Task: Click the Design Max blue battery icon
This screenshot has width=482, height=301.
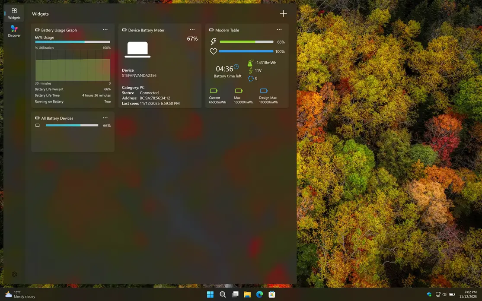Action: pyautogui.click(x=264, y=91)
